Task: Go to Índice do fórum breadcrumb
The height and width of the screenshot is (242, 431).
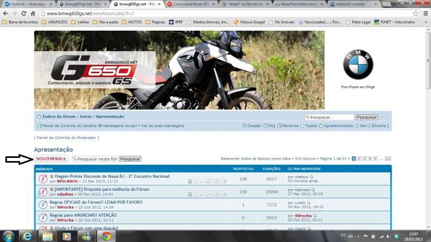Action: pyautogui.click(x=59, y=116)
